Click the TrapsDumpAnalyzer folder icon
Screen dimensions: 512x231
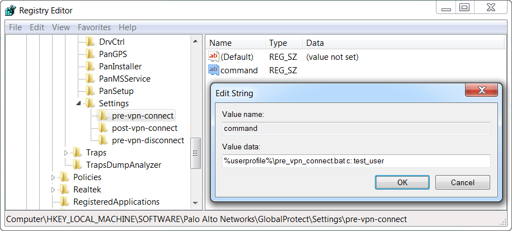click(77, 165)
